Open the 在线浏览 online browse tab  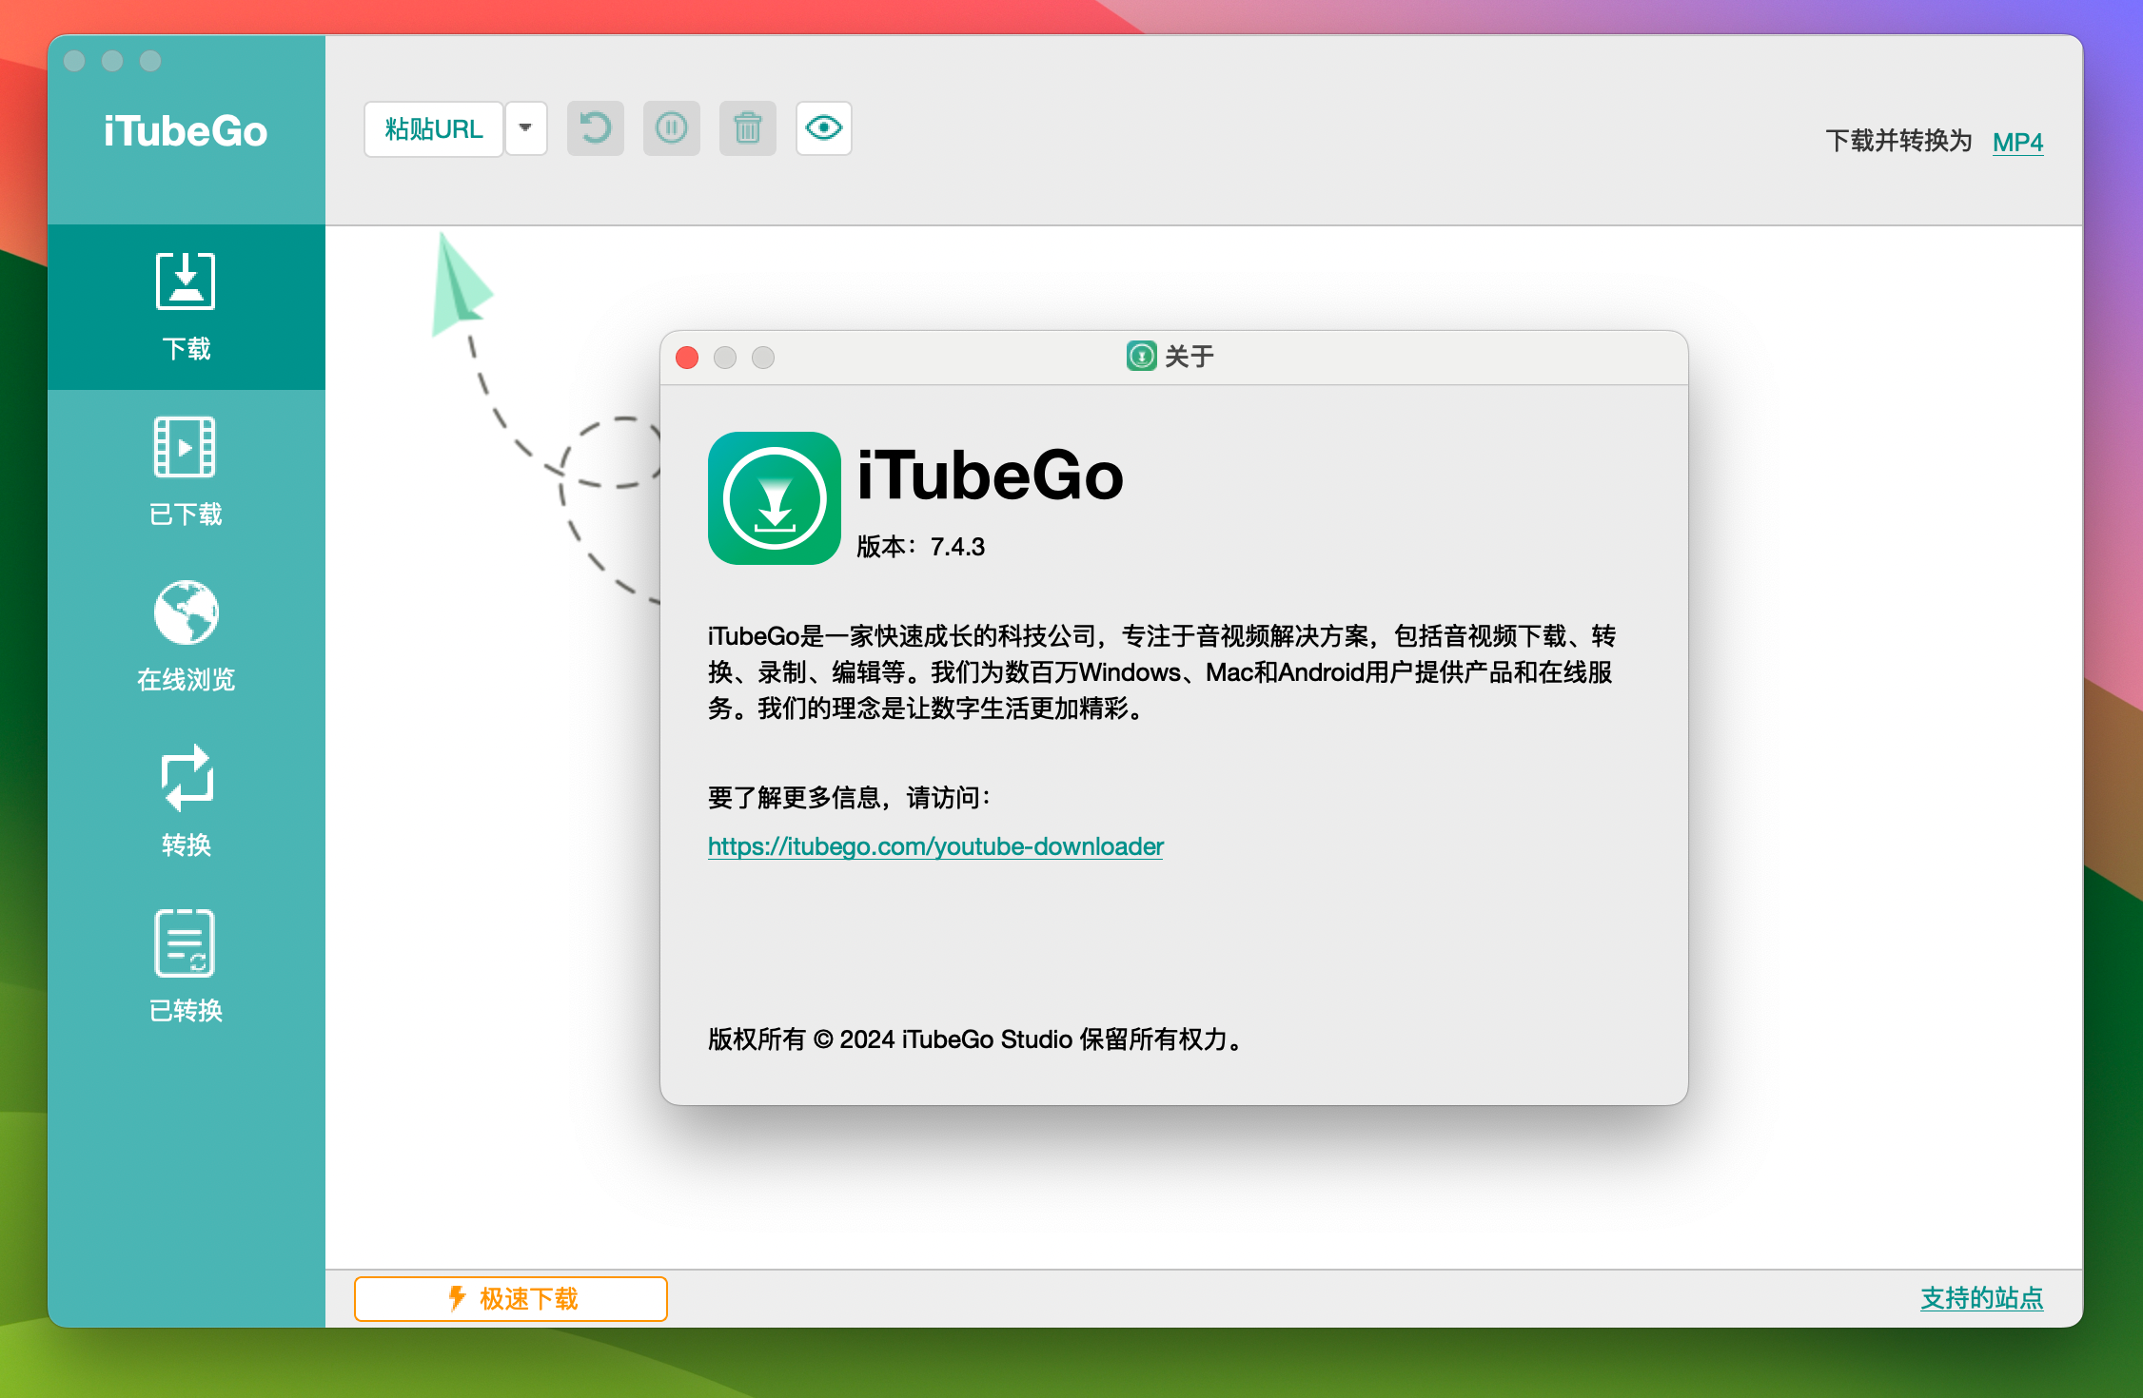point(186,637)
